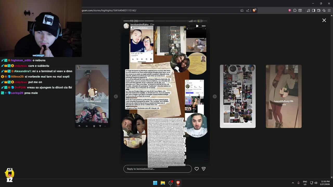Screen dimensions: 333x187
Task: Click the story progress bar at top
Action: [165, 21]
